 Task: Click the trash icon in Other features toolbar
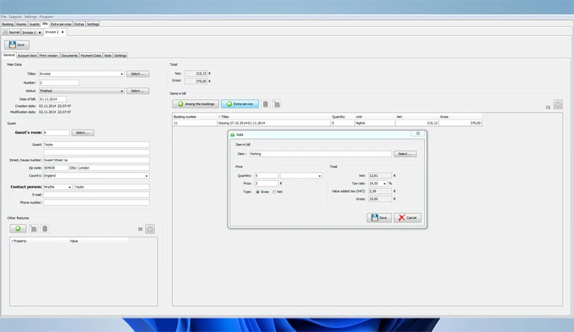(45, 228)
